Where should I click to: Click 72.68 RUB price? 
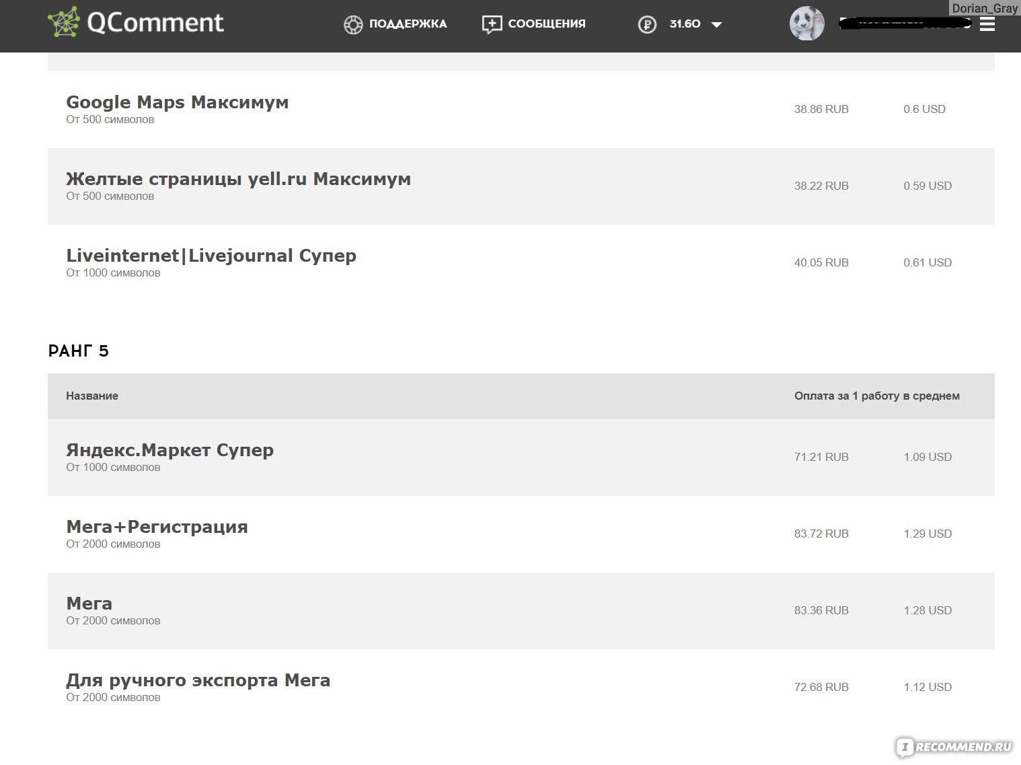point(821,687)
